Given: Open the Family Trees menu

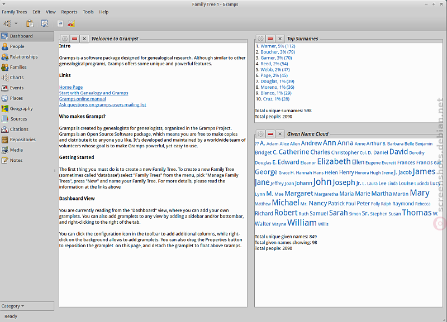Looking at the screenshot, I should pyautogui.click(x=15, y=12).
